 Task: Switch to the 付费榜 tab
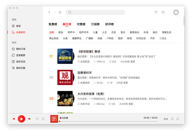(x=81, y=24)
